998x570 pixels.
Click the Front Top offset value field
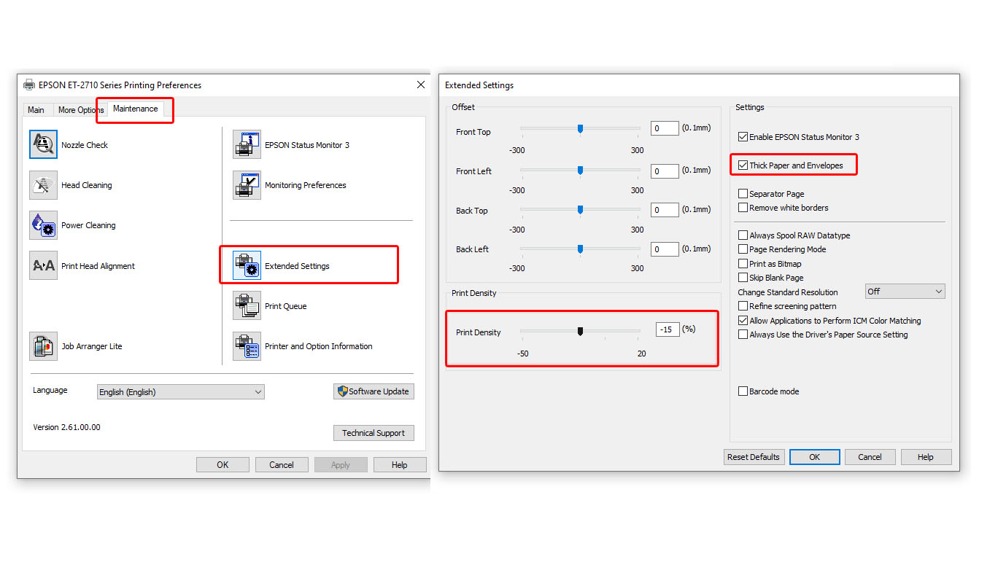(x=665, y=128)
